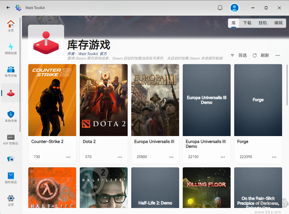Click the Forge title text below cover
The image size is (289, 214).
(x=243, y=141)
